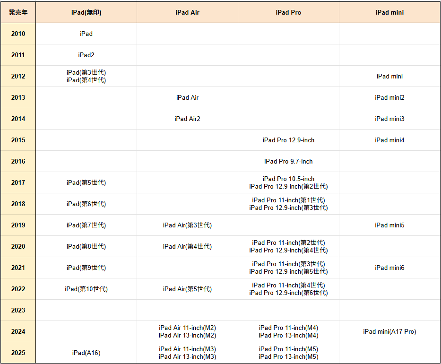The height and width of the screenshot is (364, 441).
Task: Select the iPad mini2 cell
Action: 389,98
